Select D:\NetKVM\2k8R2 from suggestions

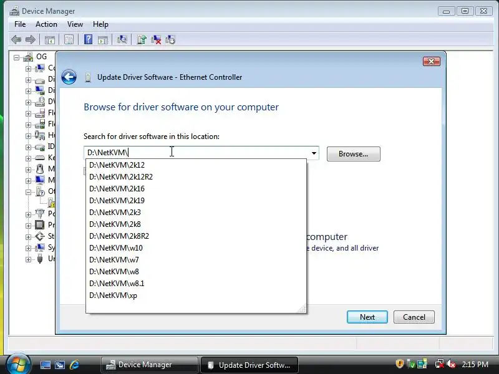(196, 236)
